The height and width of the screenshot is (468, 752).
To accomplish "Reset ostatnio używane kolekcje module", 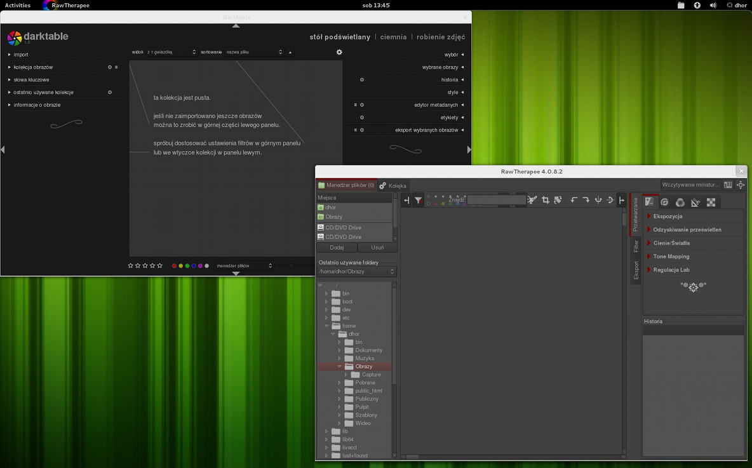I will [110, 92].
